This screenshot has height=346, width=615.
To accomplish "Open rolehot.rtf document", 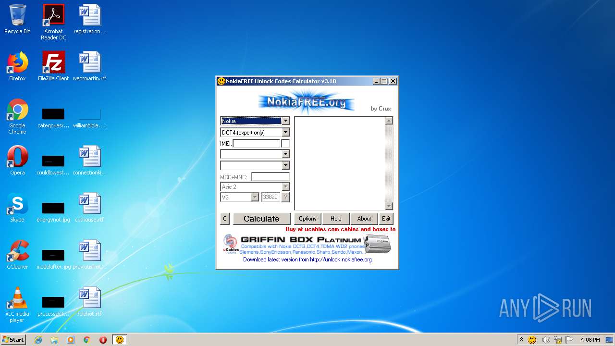I will click(89, 302).
